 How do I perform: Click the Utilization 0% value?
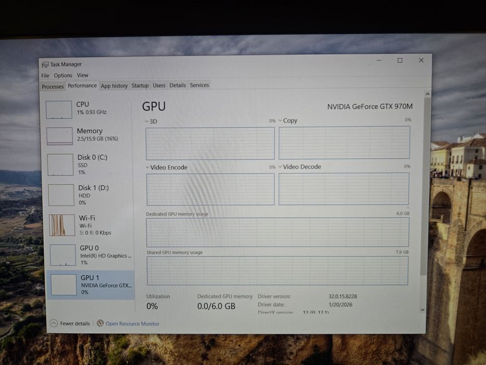point(152,307)
